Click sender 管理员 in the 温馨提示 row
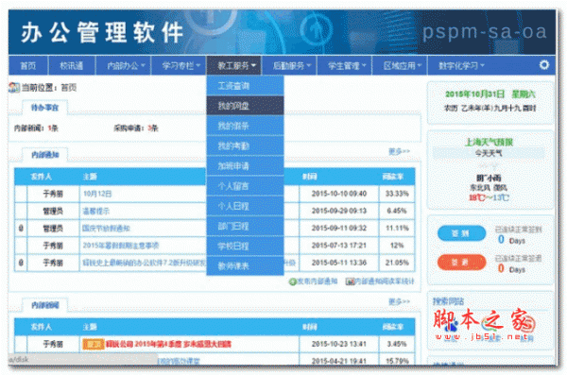The width and height of the screenshot is (567, 375). click(x=53, y=211)
